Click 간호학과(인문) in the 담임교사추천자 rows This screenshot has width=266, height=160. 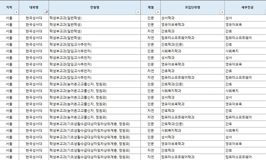[x=172, y=44]
